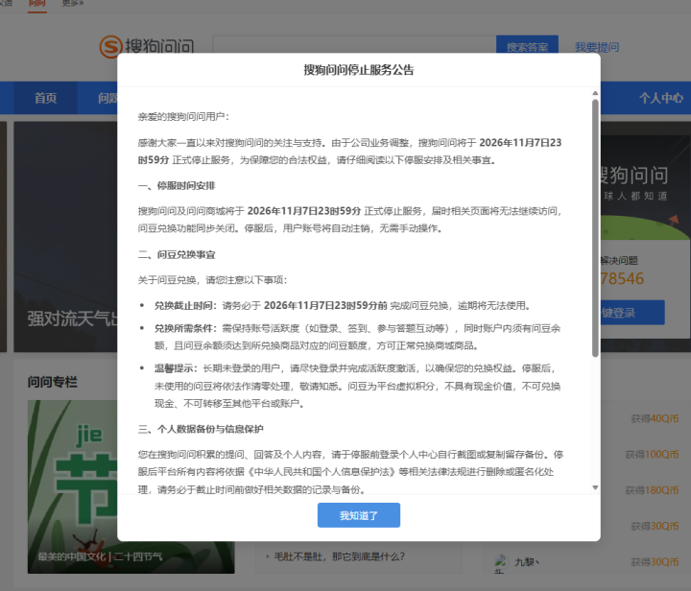
Task: Click the 我知道了 button
Action: pyautogui.click(x=359, y=515)
